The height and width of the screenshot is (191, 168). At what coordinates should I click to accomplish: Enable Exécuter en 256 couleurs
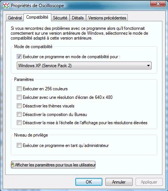pyautogui.click(x=19, y=89)
